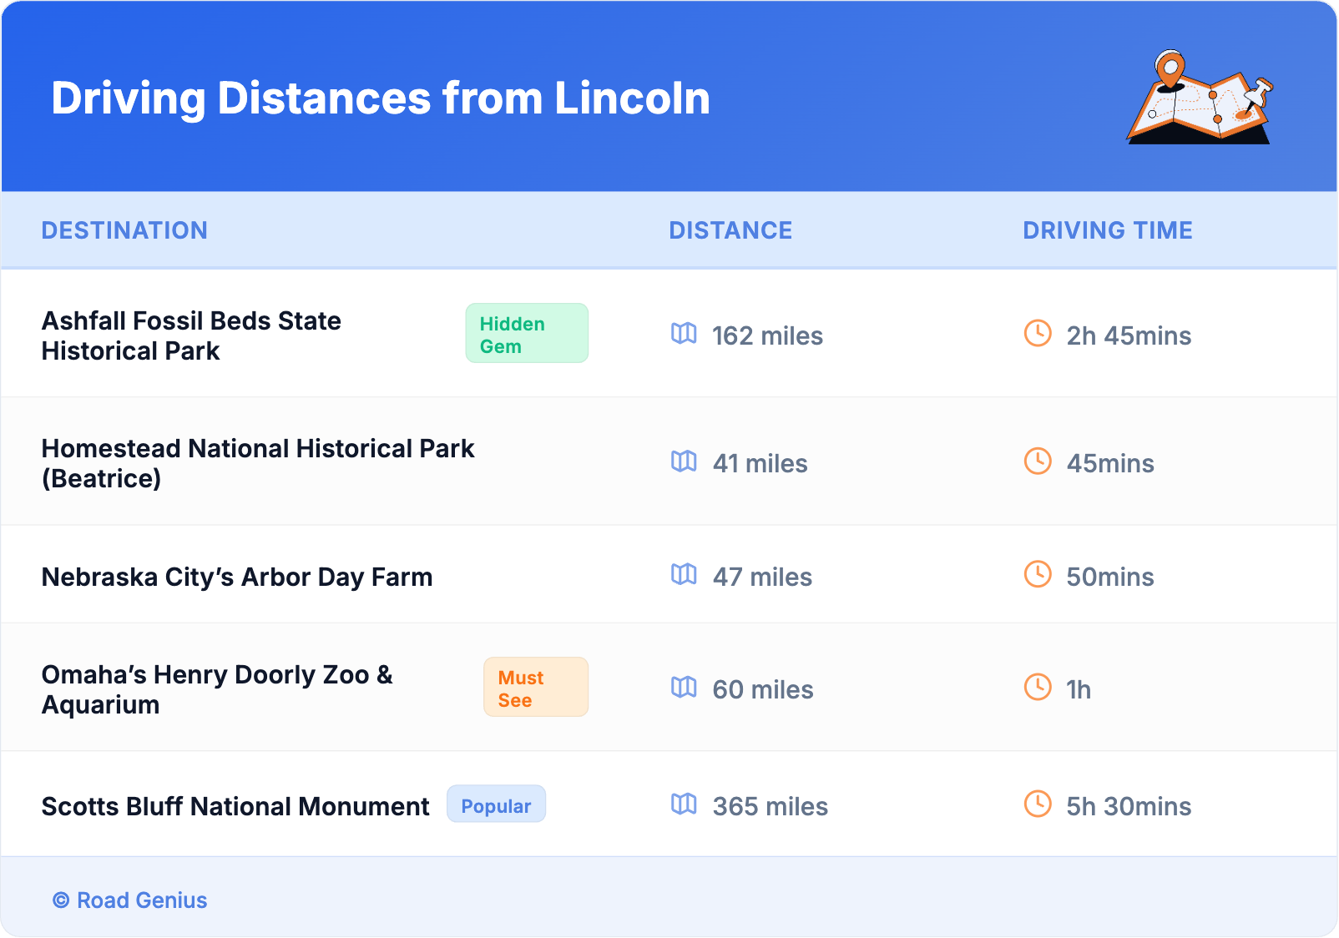Click the Must See badge
This screenshot has width=1339, height=938.
pos(536,688)
